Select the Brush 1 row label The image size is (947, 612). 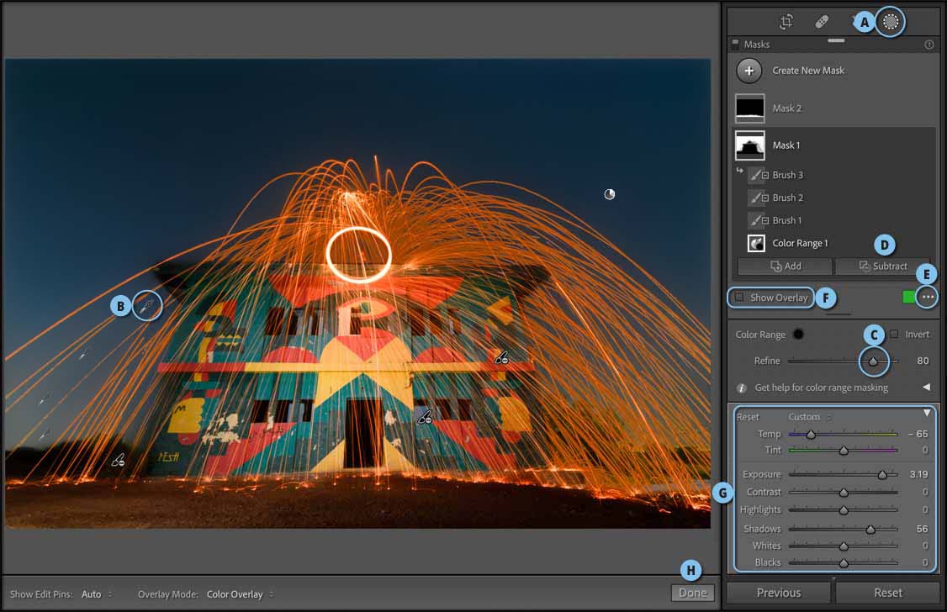[787, 220]
